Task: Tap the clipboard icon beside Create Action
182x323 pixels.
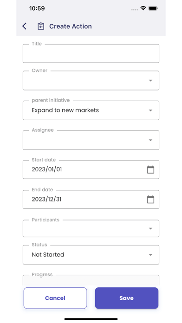Action: (x=41, y=26)
